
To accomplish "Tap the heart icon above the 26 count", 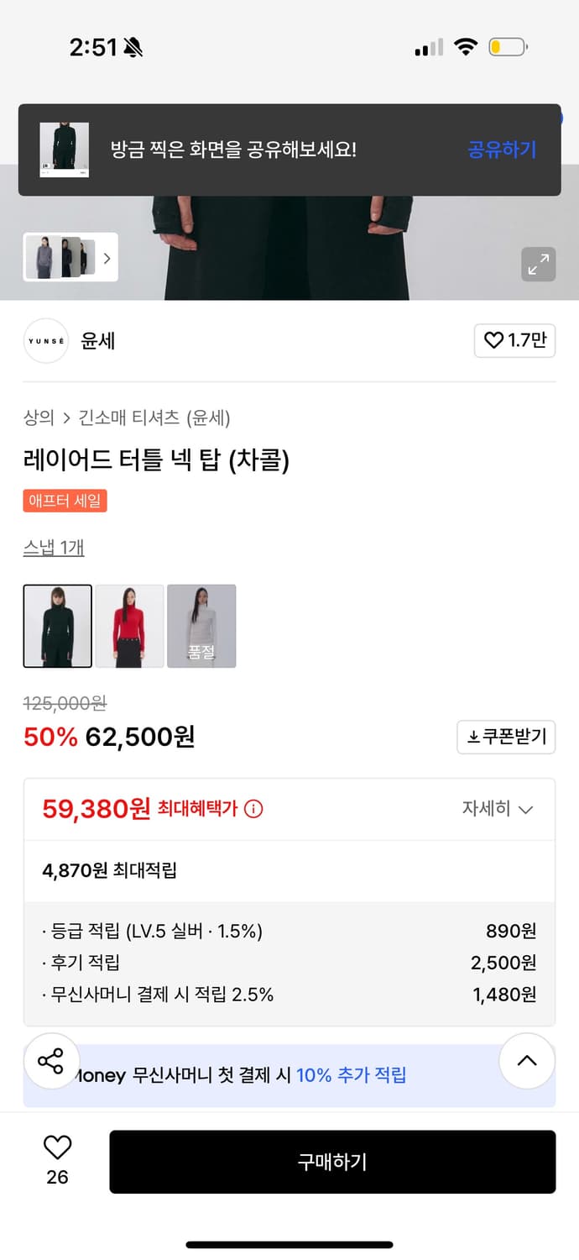I will [55, 1145].
